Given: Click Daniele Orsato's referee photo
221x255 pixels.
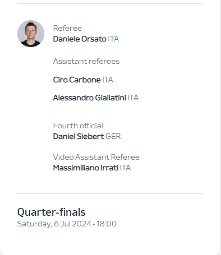Looking at the screenshot, I should (31, 34).
